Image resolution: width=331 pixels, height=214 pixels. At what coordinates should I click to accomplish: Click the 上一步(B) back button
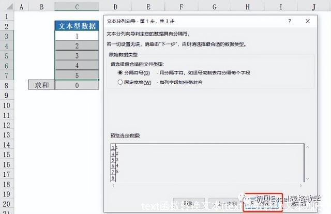224,204
